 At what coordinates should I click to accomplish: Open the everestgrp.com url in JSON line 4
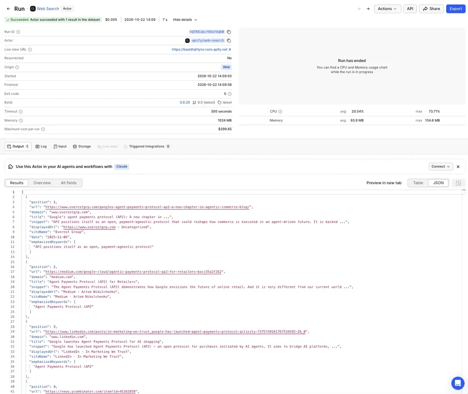tap(148, 207)
